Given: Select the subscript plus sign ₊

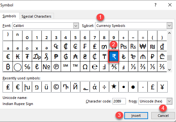Looking at the screenshot, I should tap(123, 36).
